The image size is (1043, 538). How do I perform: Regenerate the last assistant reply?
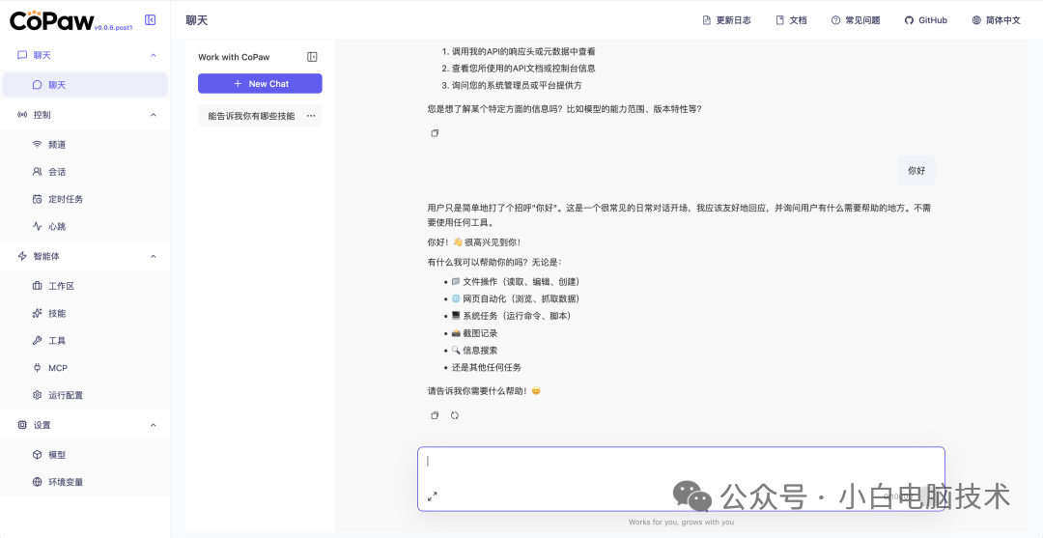[454, 415]
